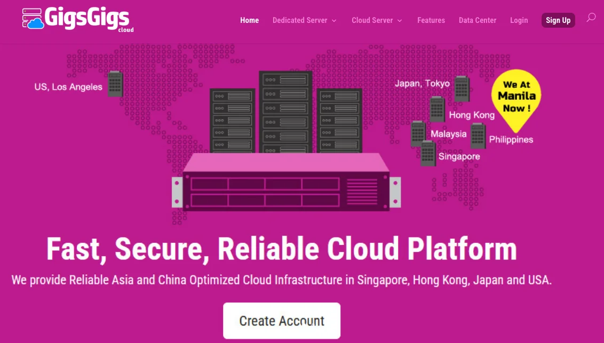Open the Data Center menu item

click(x=478, y=20)
